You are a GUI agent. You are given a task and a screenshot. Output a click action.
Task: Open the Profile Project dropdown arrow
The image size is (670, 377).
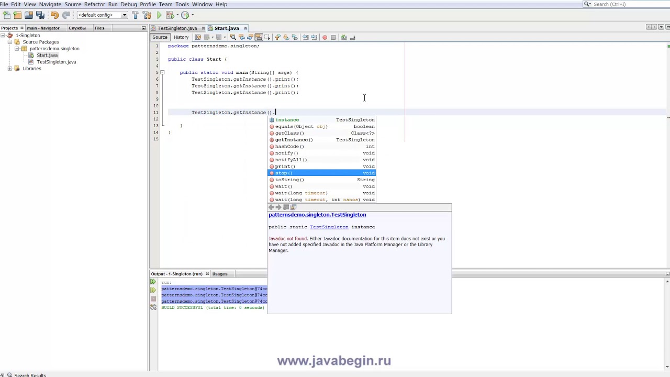click(193, 15)
